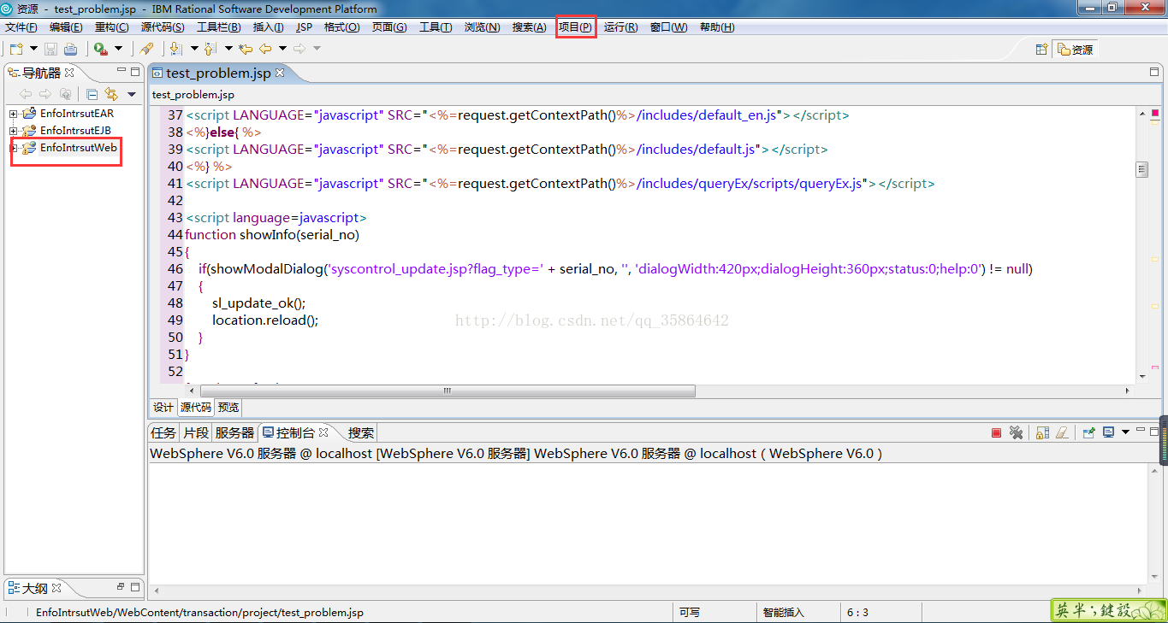Click the Next annotation icon
Image resolution: width=1168 pixels, height=623 pixels.
[176, 49]
